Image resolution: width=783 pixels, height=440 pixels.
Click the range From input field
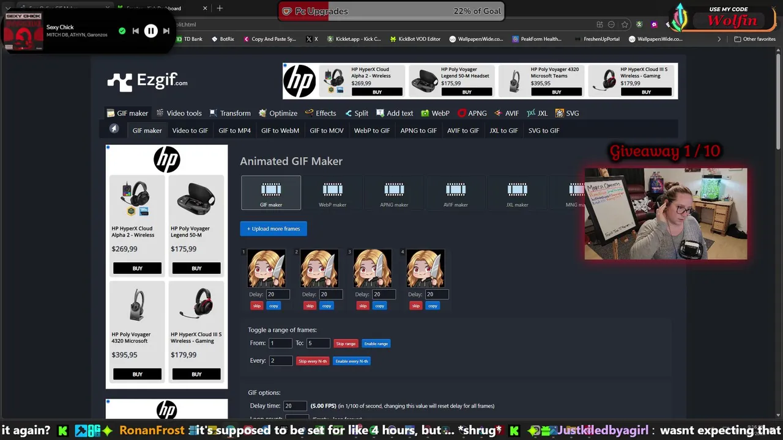pyautogui.click(x=280, y=343)
